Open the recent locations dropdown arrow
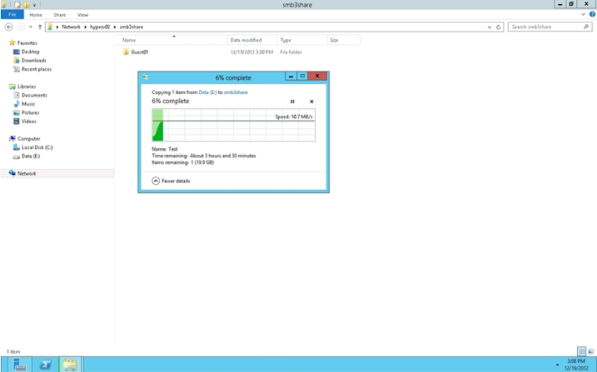The height and width of the screenshot is (372, 597). 31,27
